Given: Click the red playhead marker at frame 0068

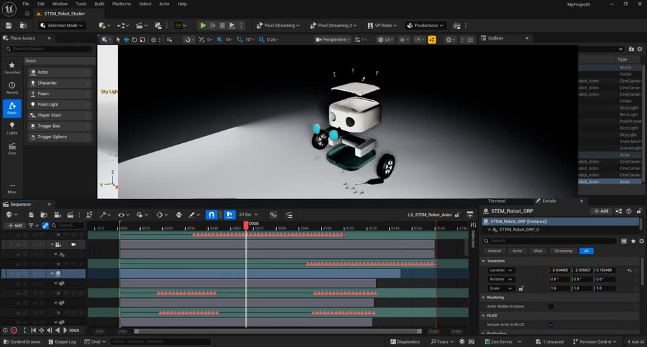Looking at the screenshot, I should coord(246,225).
